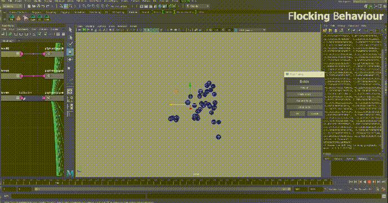Image resolution: width=388 pixels, height=203 pixels.
Task: Open animation preferences icon at bottom right
Action: click(383, 189)
